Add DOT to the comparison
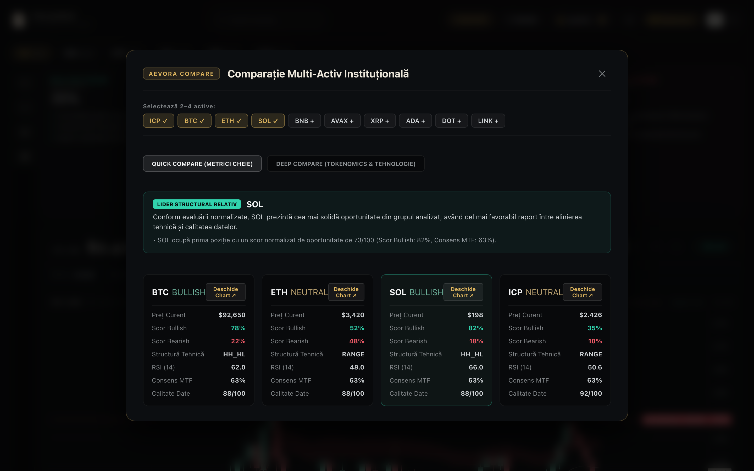The width and height of the screenshot is (754, 471). (x=451, y=121)
